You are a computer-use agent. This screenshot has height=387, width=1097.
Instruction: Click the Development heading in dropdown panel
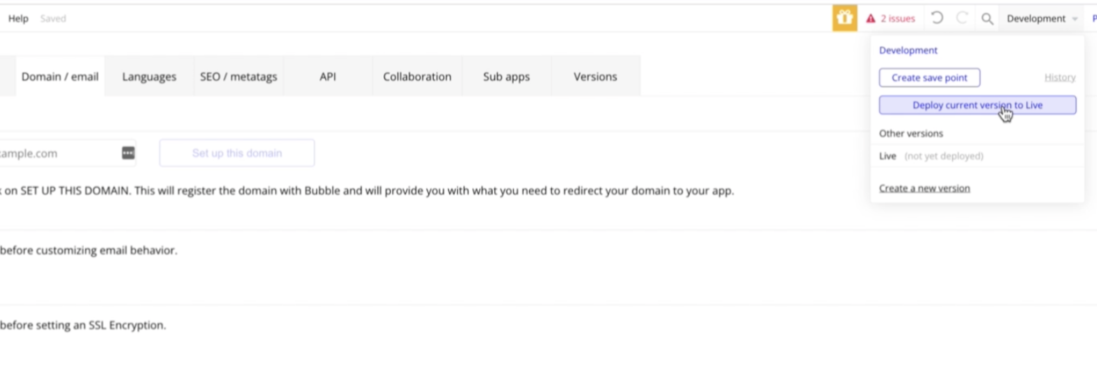(x=908, y=50)
